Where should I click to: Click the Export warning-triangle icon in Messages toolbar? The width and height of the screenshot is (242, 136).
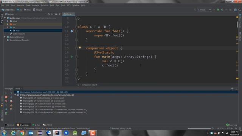tap(11, 105)
